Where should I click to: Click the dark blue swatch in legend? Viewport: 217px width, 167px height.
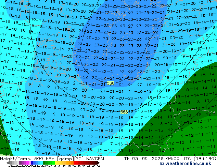coord(32,163)
